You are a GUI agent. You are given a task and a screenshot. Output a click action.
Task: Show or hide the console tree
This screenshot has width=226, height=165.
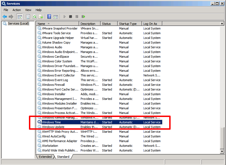point(20,17)
